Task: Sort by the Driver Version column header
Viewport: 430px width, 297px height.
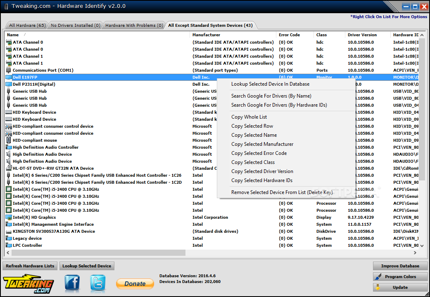Action: (368, 35)
